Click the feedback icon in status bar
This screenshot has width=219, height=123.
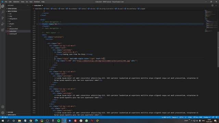pyautogui.click(x=213, y=117)
